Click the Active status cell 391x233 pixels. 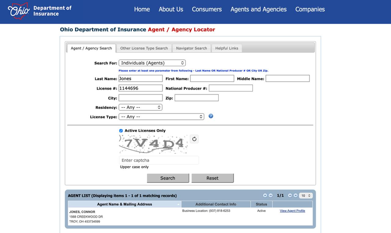[261, 211]
